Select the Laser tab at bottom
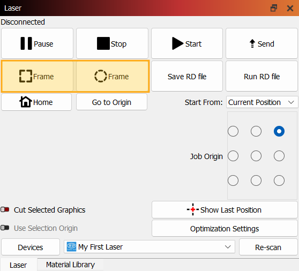 [18, 265]
